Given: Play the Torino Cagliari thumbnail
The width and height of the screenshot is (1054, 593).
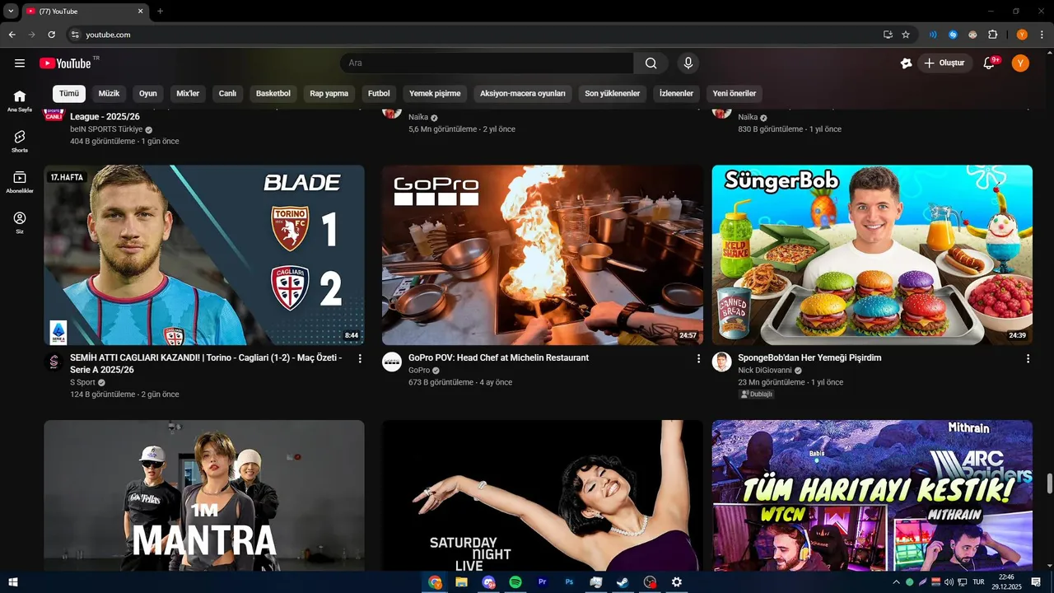Looking at the screenshot, I should pyautogui.click(x=204, y=255).
